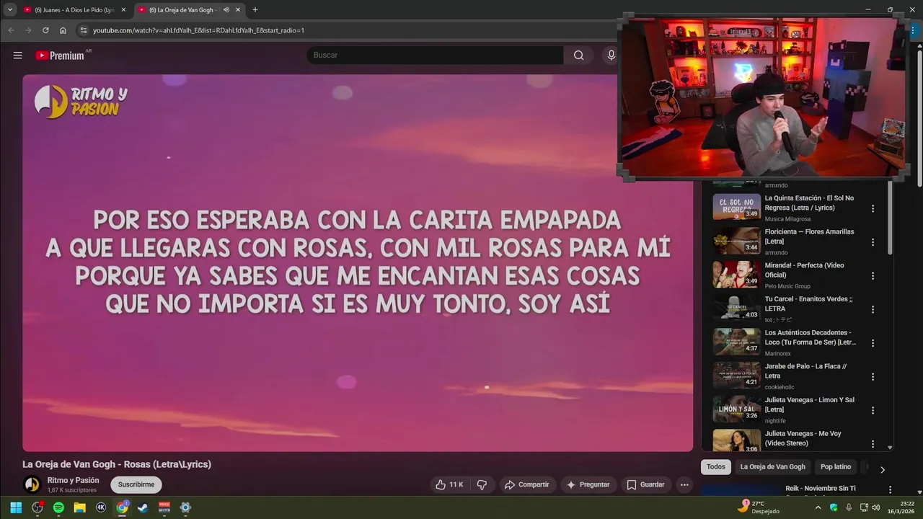
Task: Show more filter chips with arrow
Action: [x=882, y=469]
